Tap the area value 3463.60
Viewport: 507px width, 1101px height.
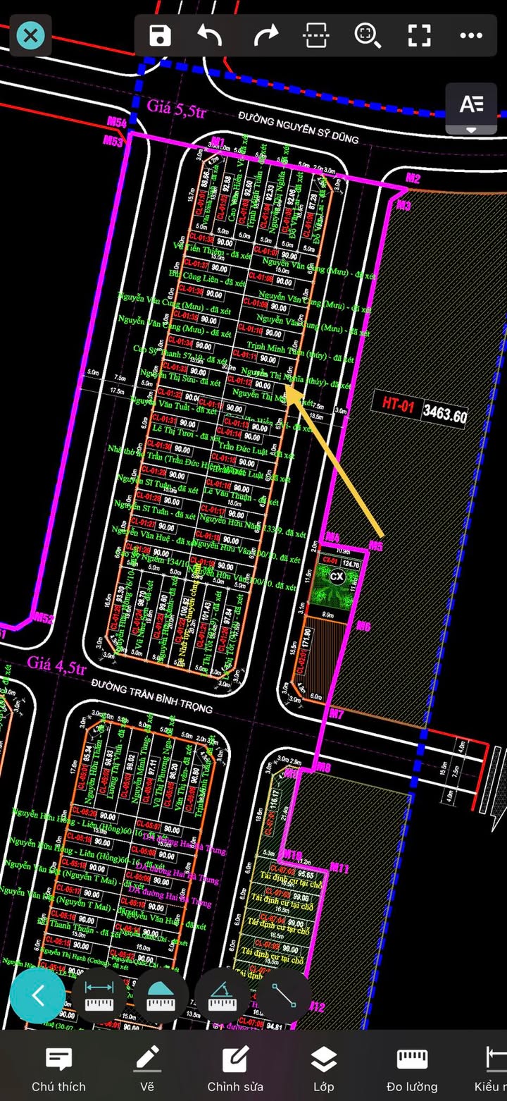point(444,414)
